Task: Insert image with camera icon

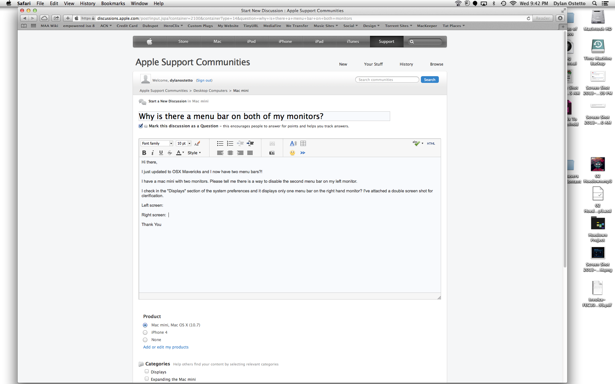Action: click(x=272, y=153)
